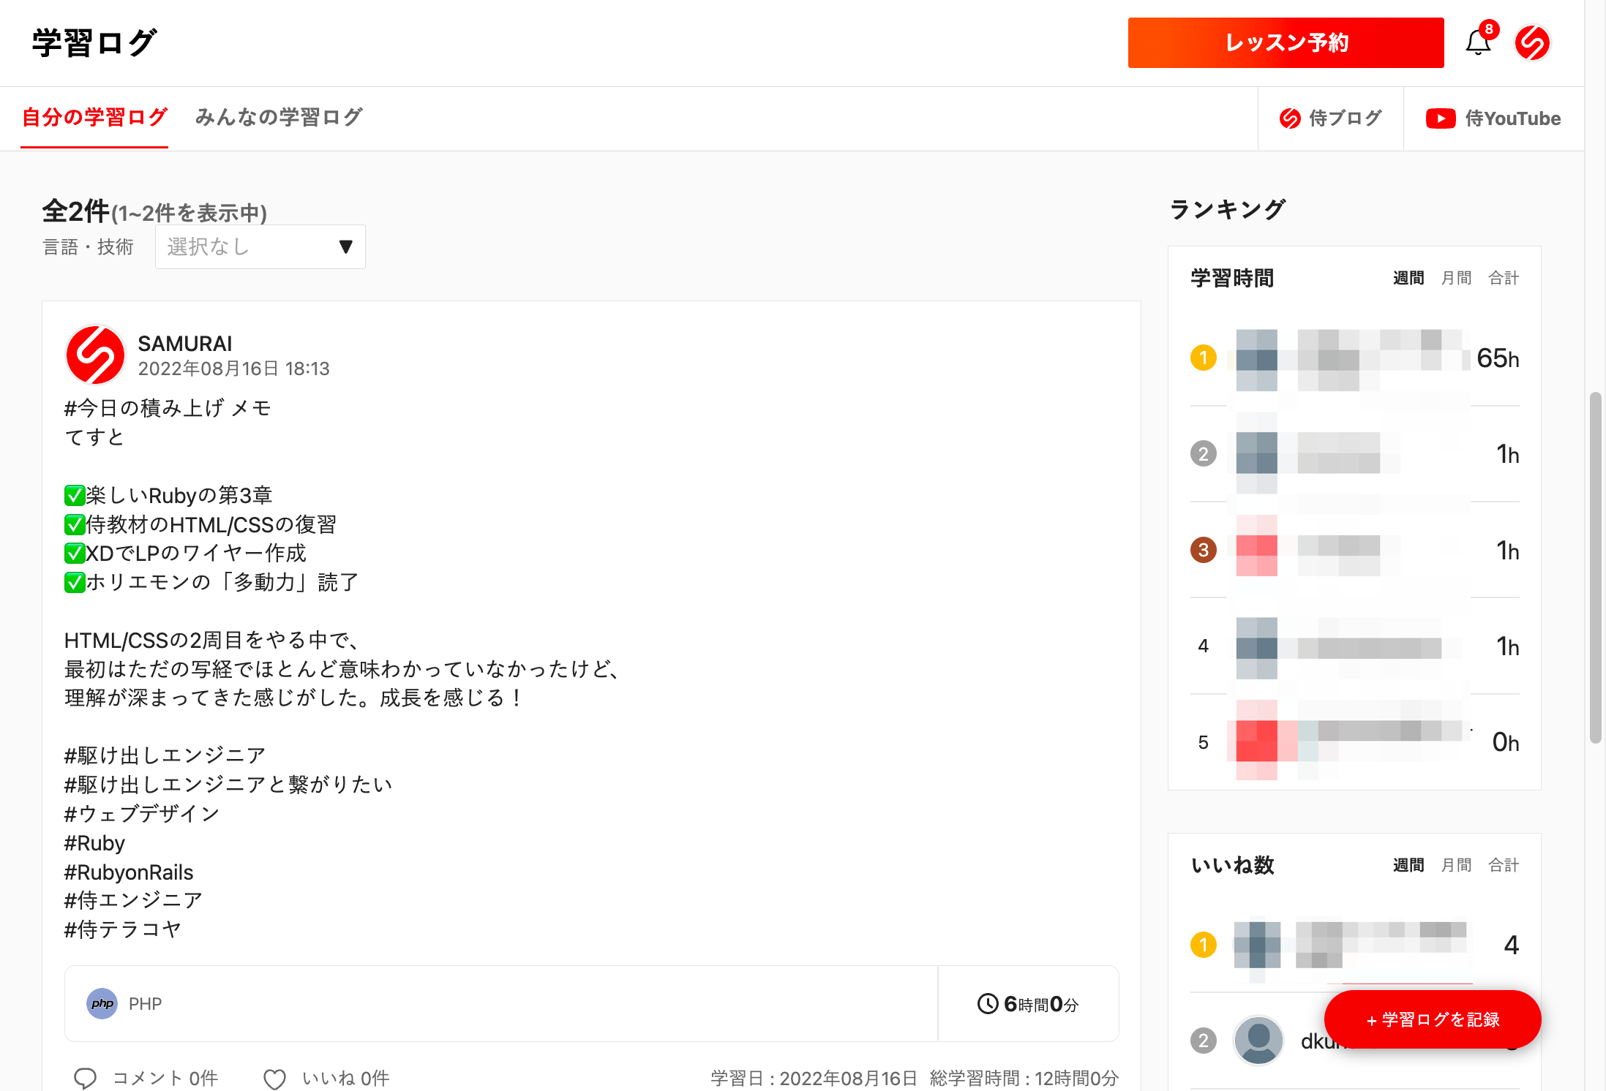The height and width of the screenshot is (1091, 1606).
Task: Click the レッスン予約 button
Action: click(x=1286, y=42)
